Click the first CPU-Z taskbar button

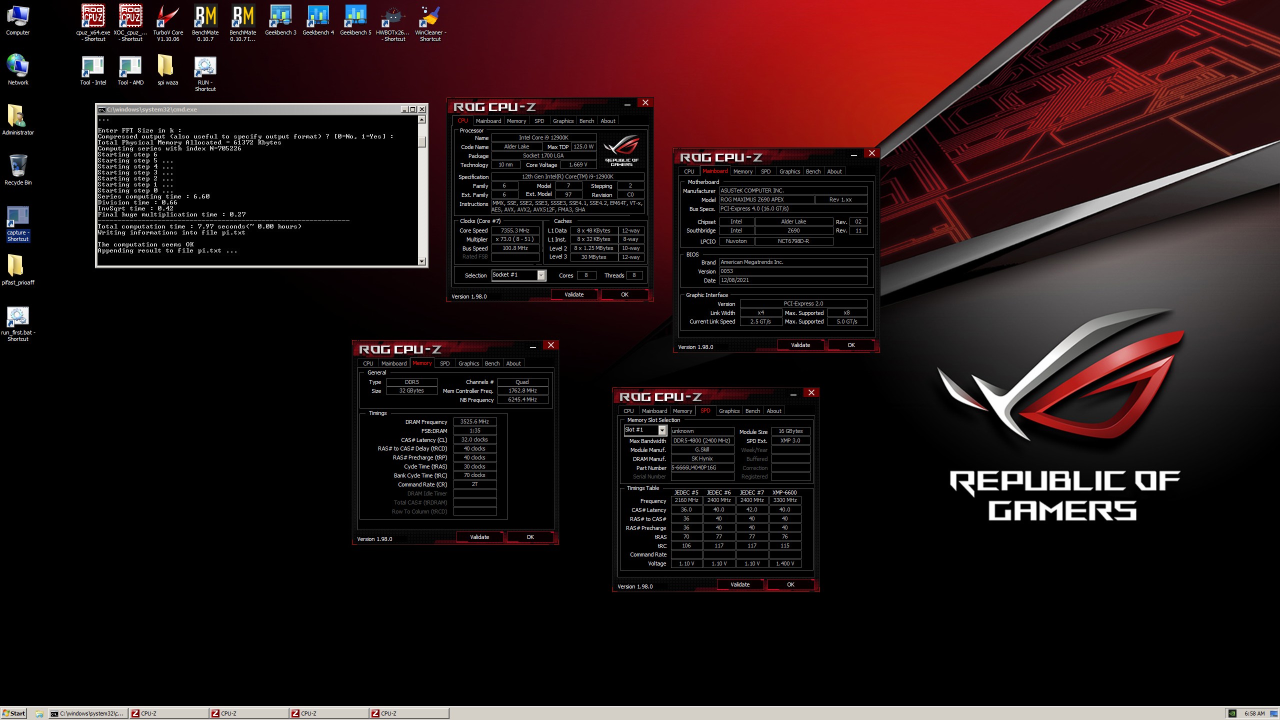[x=169, y=713]
